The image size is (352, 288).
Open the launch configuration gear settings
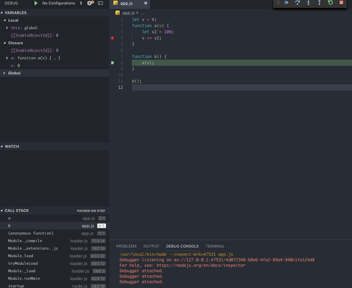pos(90,3)
